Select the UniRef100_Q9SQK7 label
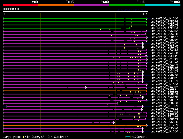The height and width of the screenshot is (139, 183). point(164,44)
